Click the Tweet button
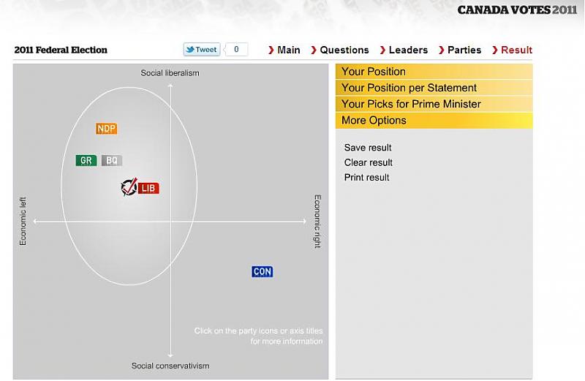The image size is (585, 381). click(x=202, y=49)
